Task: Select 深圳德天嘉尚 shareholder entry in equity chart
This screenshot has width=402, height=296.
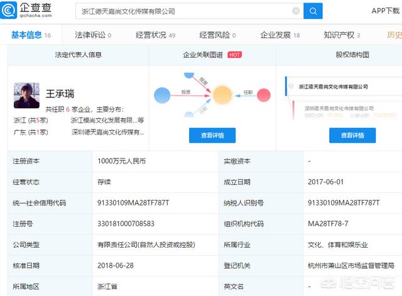Action: pyautogui.click(x=339, y=109)
